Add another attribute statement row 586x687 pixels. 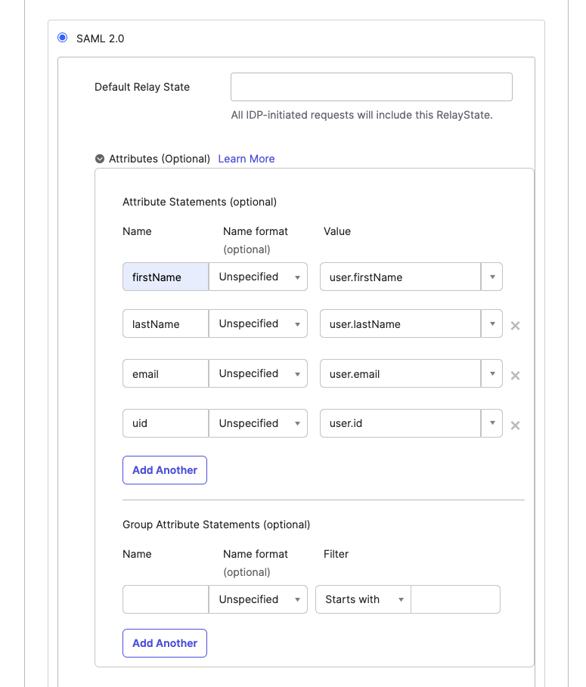pos(165,470)
